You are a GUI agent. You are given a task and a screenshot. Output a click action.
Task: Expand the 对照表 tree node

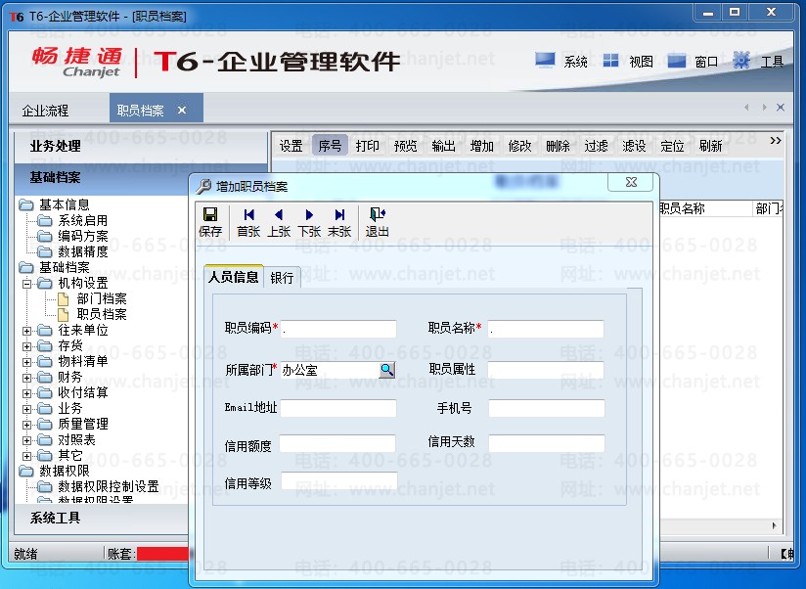pos(26,440)
